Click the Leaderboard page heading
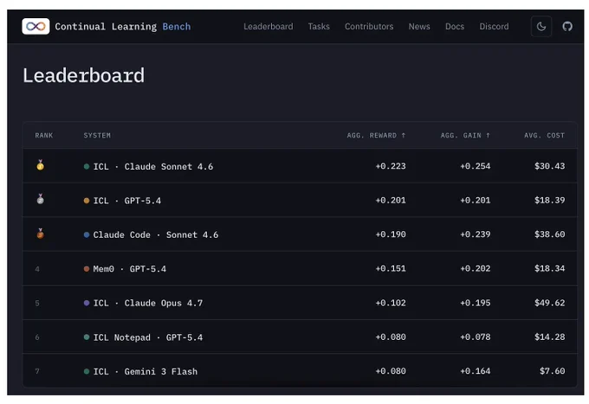 pyautogui.click(x=84, y=75)
